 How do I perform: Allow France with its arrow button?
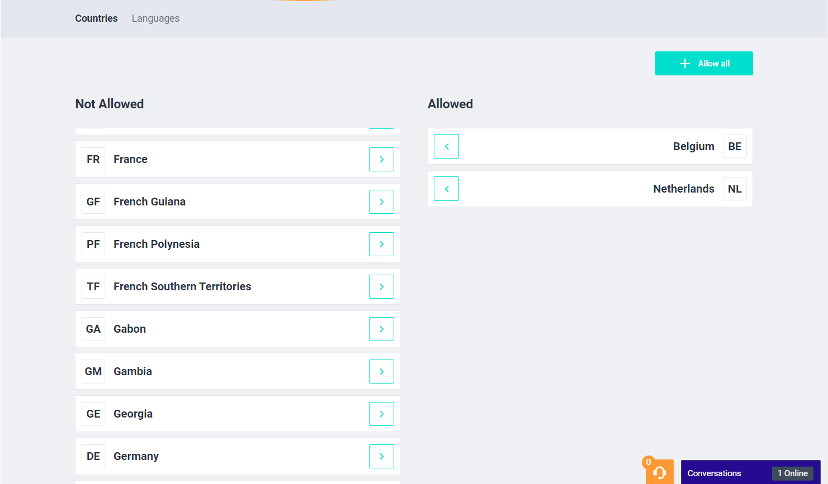(381, 160)
